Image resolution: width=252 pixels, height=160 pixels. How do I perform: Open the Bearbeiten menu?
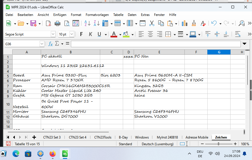pos(25,15)
